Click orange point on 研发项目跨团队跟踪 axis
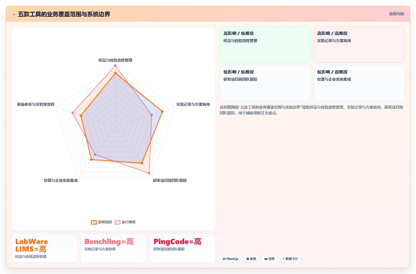Image resolution: width=416 pixels, height=274 pixels. coord(142,163)
